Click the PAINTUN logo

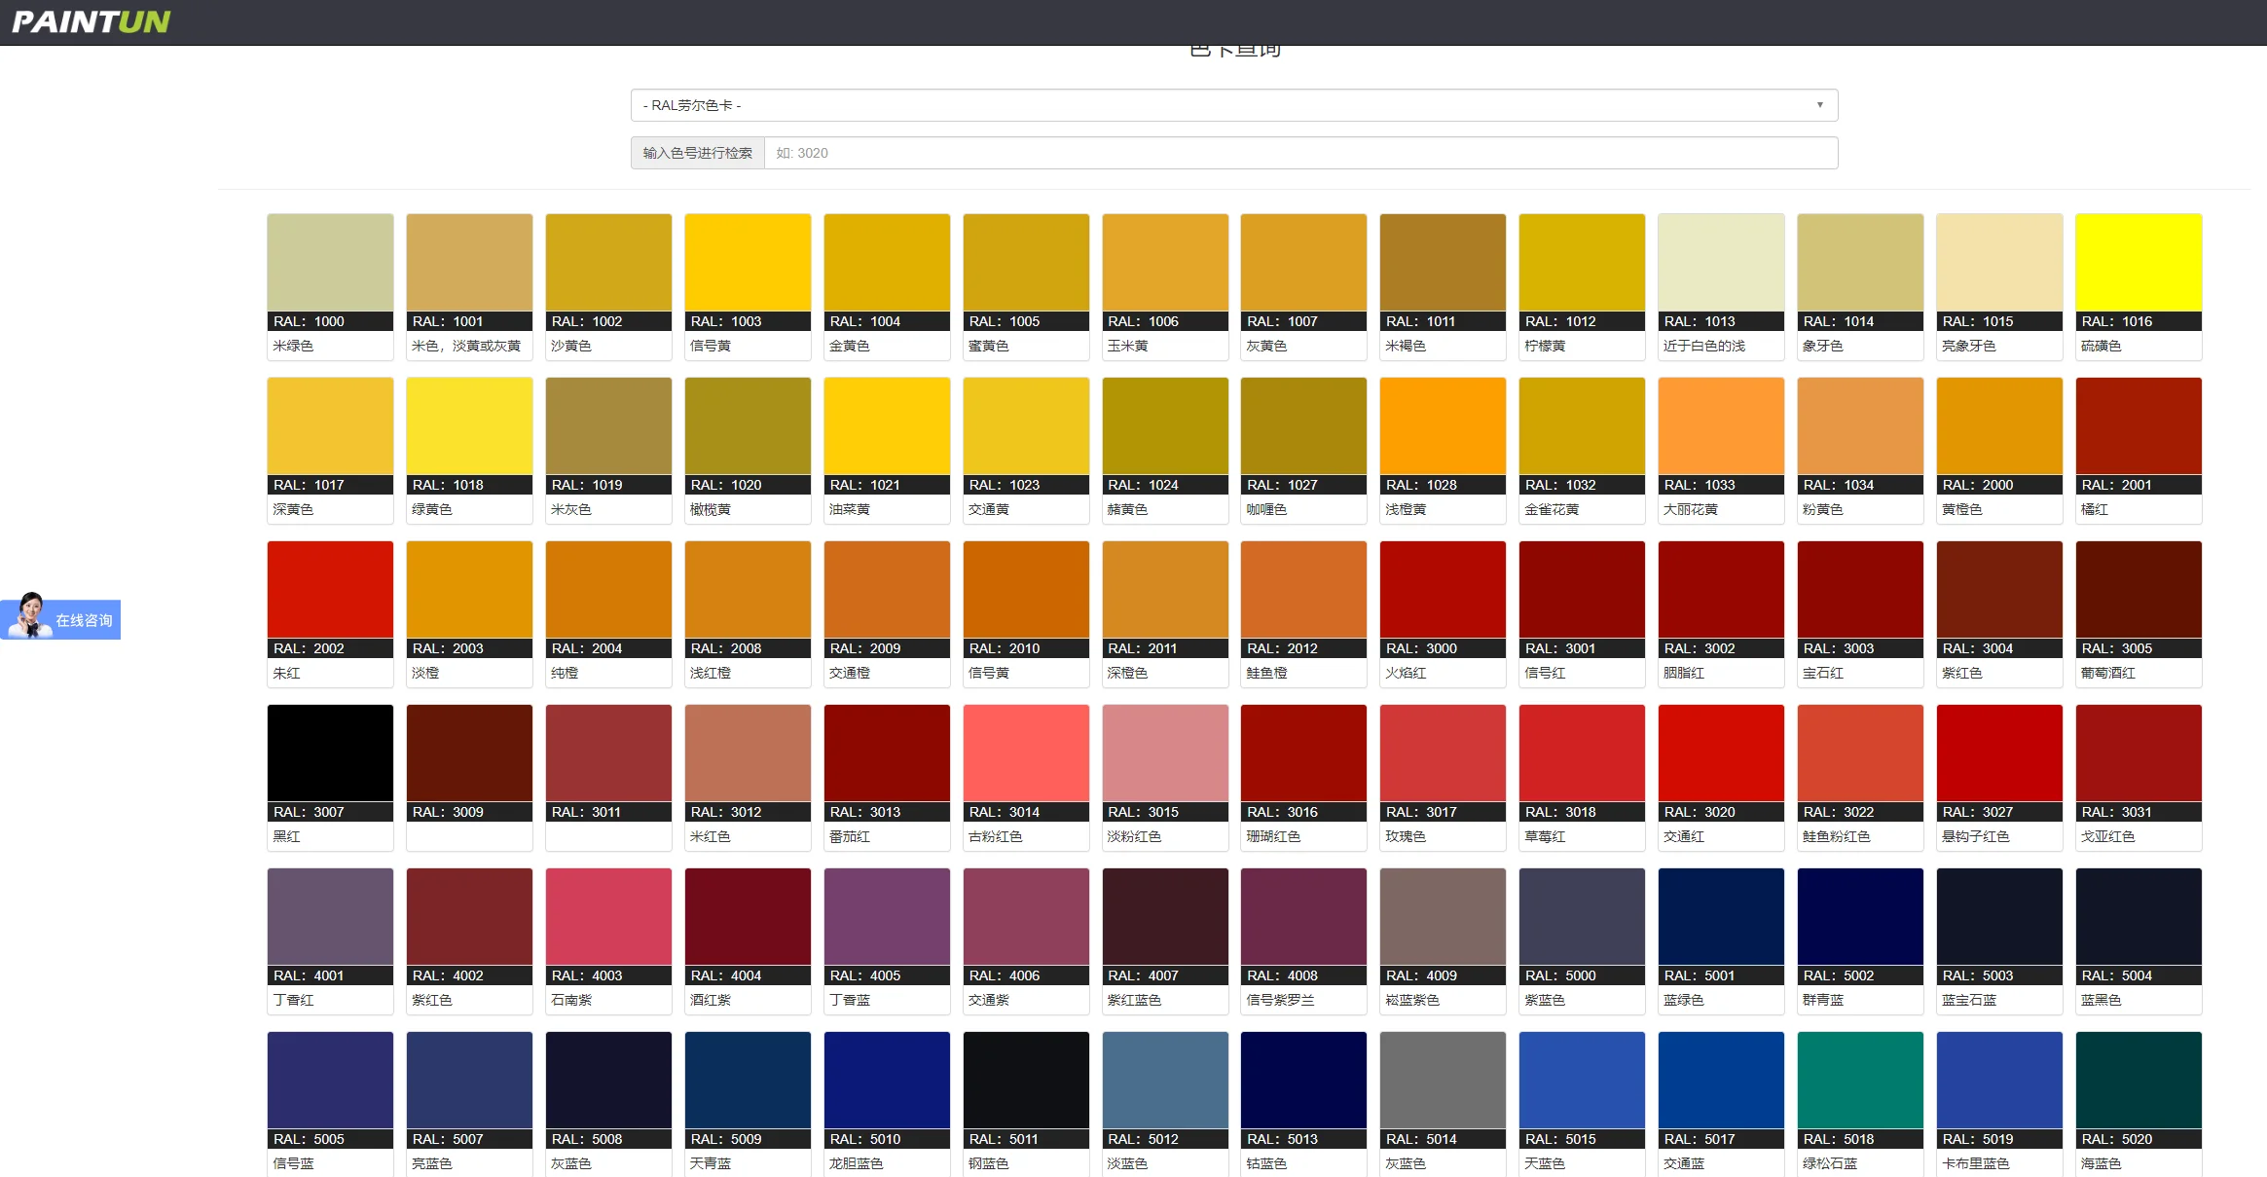click(x=91, y=21)
